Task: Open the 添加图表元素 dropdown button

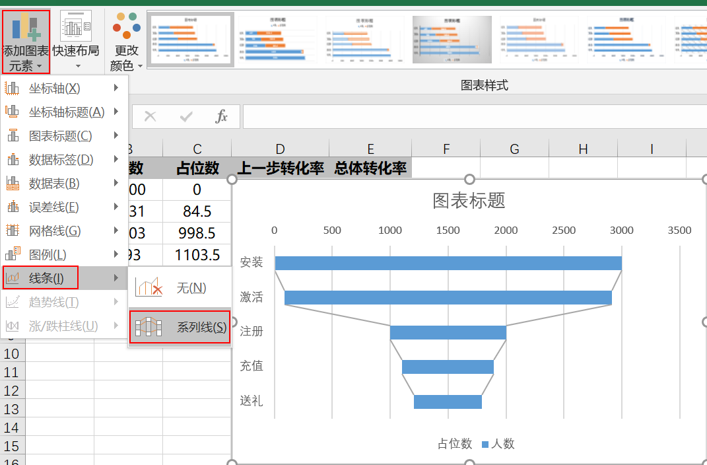Action: point(26,42)
